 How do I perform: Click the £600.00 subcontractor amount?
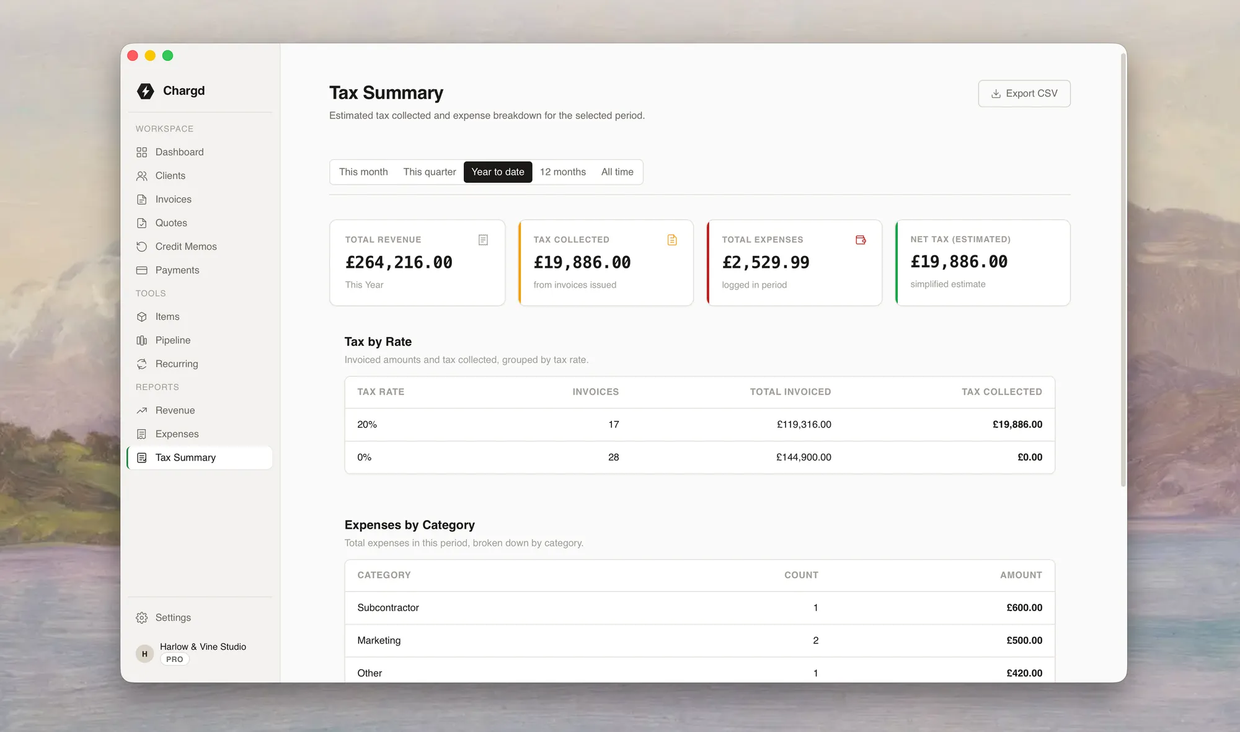click(x=1024, y=608)
